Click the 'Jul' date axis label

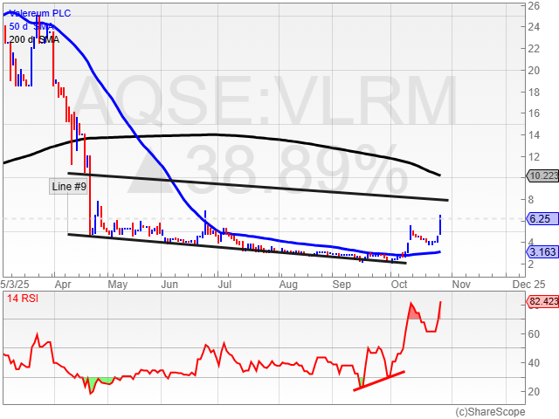224,285
